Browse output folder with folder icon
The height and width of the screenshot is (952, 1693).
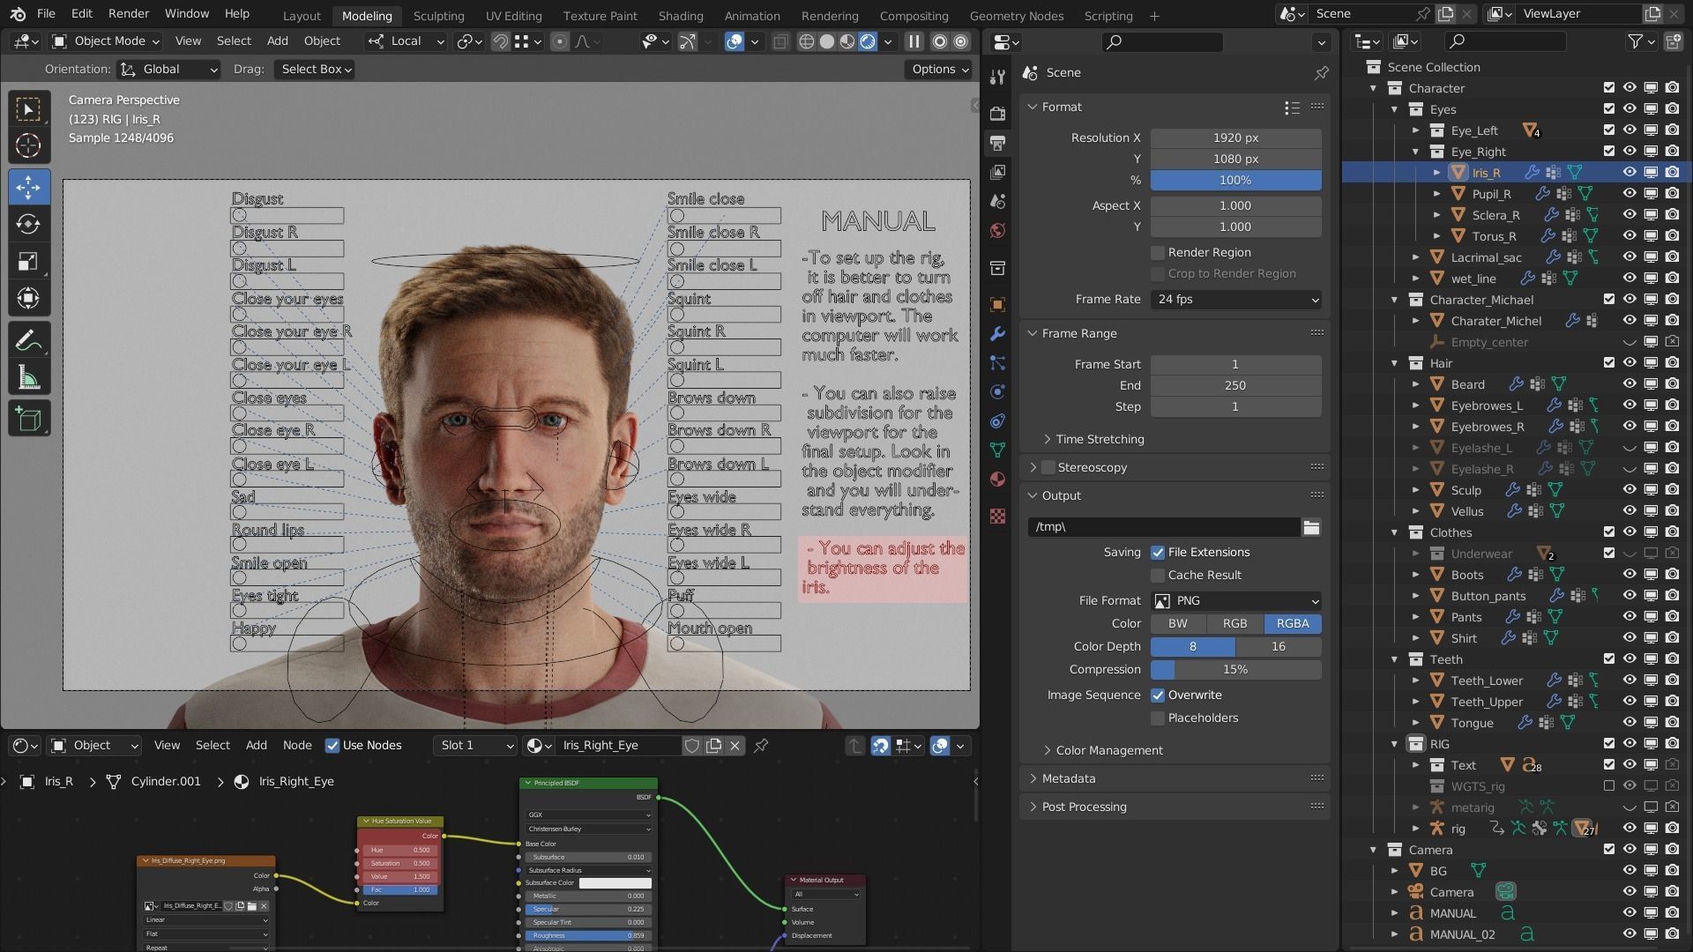[x=1311, y=527]
